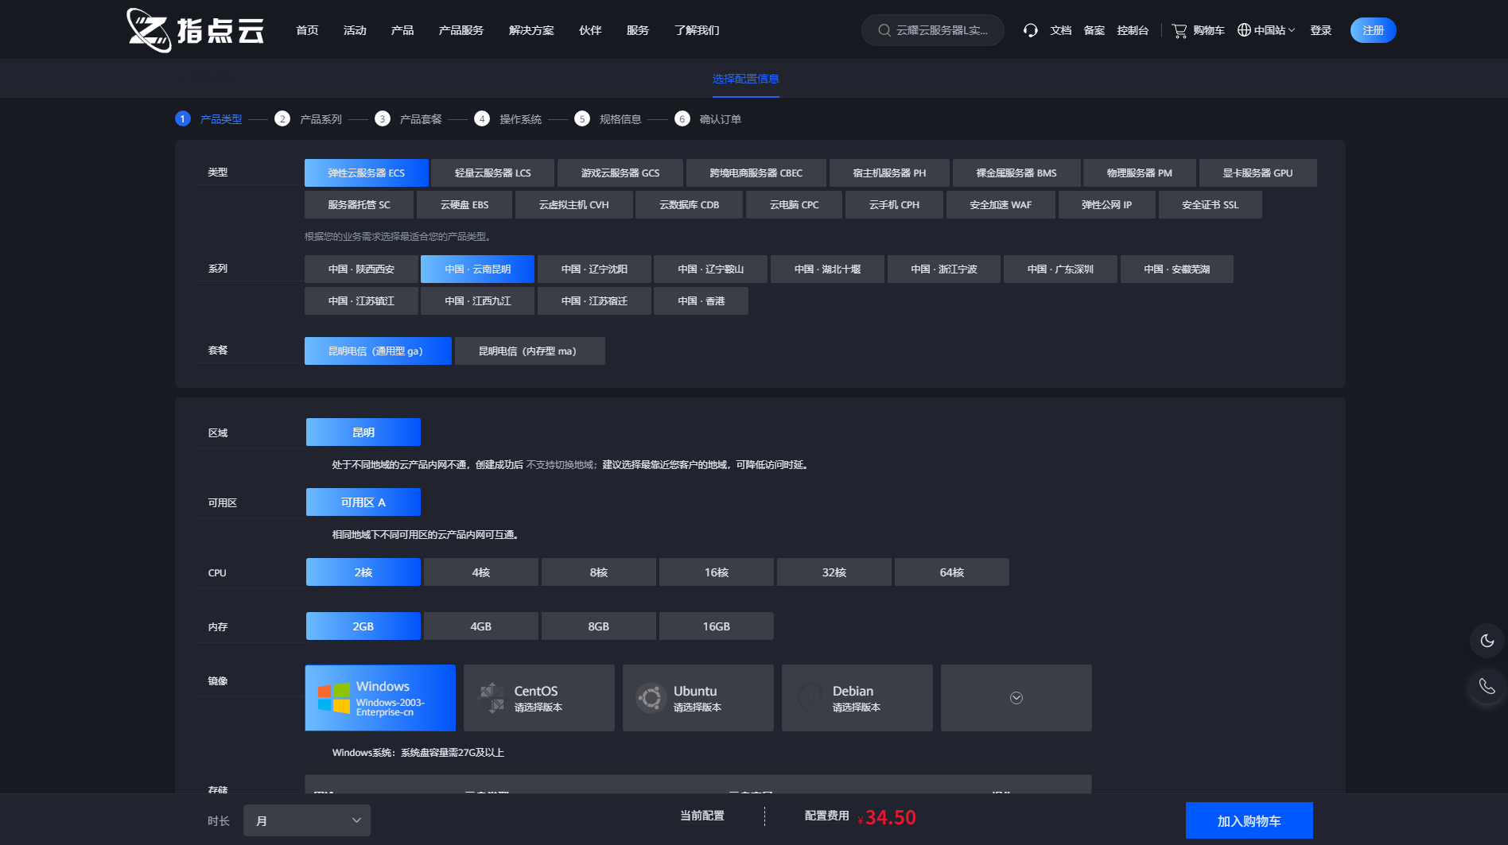Select series 中国·香港
The width and height of the screenshot is (1508, 845).
[x=701, y=300]
